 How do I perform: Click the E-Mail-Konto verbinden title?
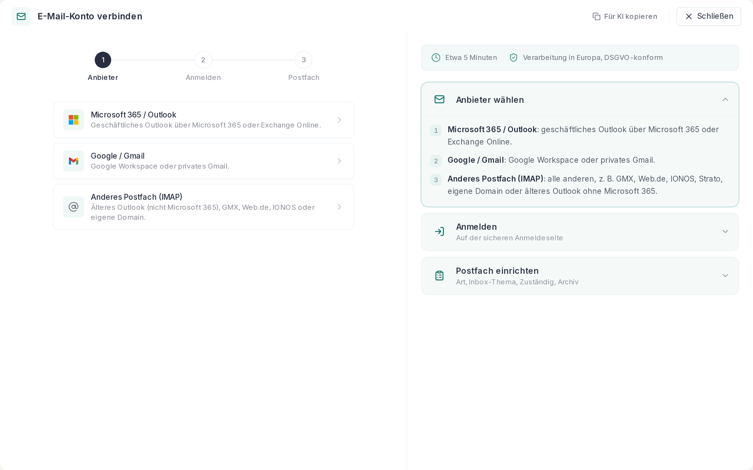(90, 16)
